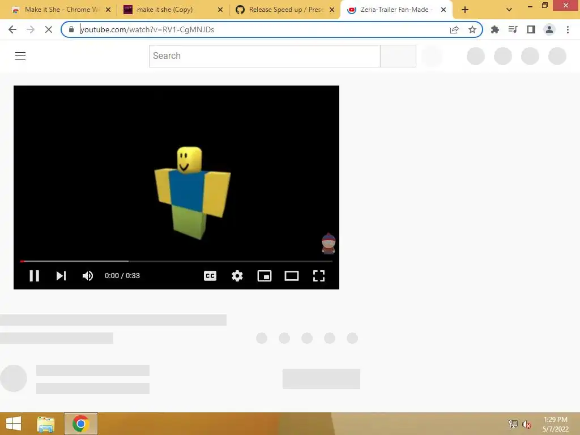Focus the YouTube Search field
Image resolution: width=580 pixels, height=435 pixels.
[x=265, y=56]
